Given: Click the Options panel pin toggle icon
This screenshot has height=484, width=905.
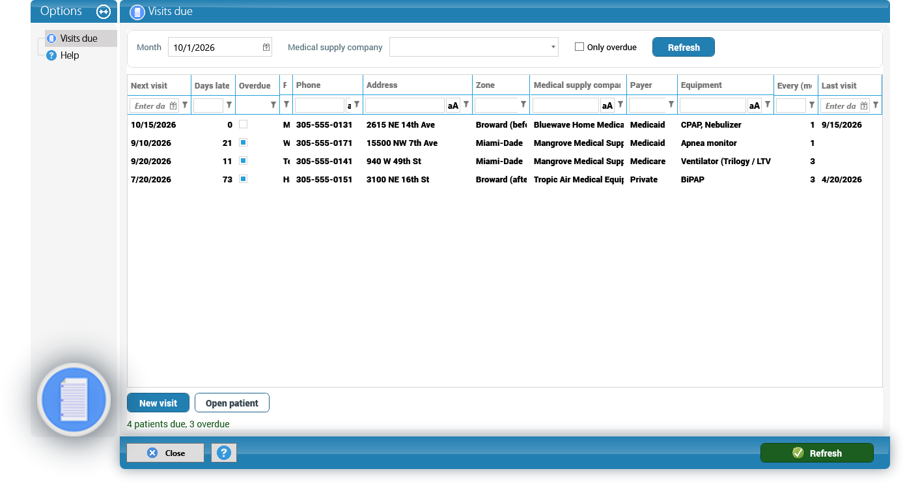Looking at the screenshot, I should [x=104, y=11].
